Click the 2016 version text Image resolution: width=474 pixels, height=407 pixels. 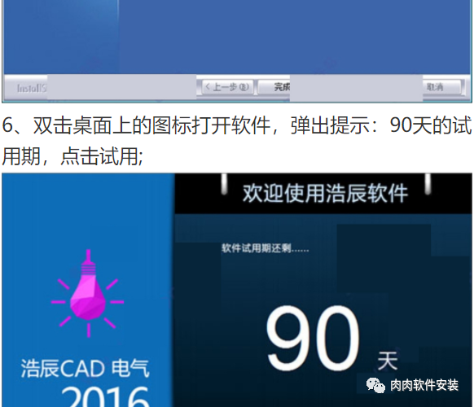tap(105, 396)
